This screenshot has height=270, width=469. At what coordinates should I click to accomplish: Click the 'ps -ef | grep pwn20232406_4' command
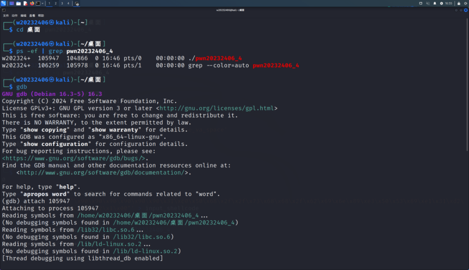pos(64,51)
